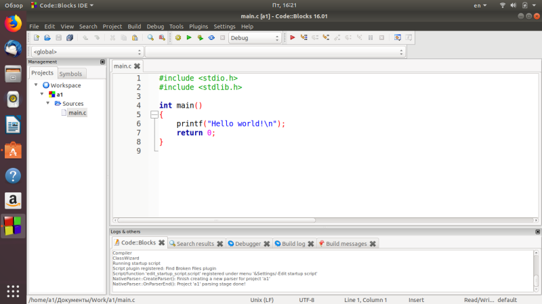This screenshot has height=304, width=542.
Task: Select main.c in the project tree
Action: pyautogui.click(x=77, y=112)
